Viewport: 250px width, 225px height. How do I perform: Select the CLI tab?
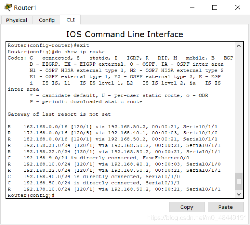pyautogui.click(x=71, y=20)
